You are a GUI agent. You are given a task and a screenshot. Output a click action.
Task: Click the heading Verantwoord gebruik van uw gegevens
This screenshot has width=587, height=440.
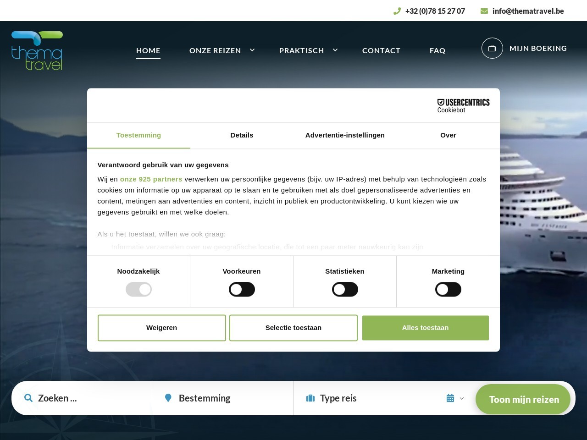click(x=163, y=165)
